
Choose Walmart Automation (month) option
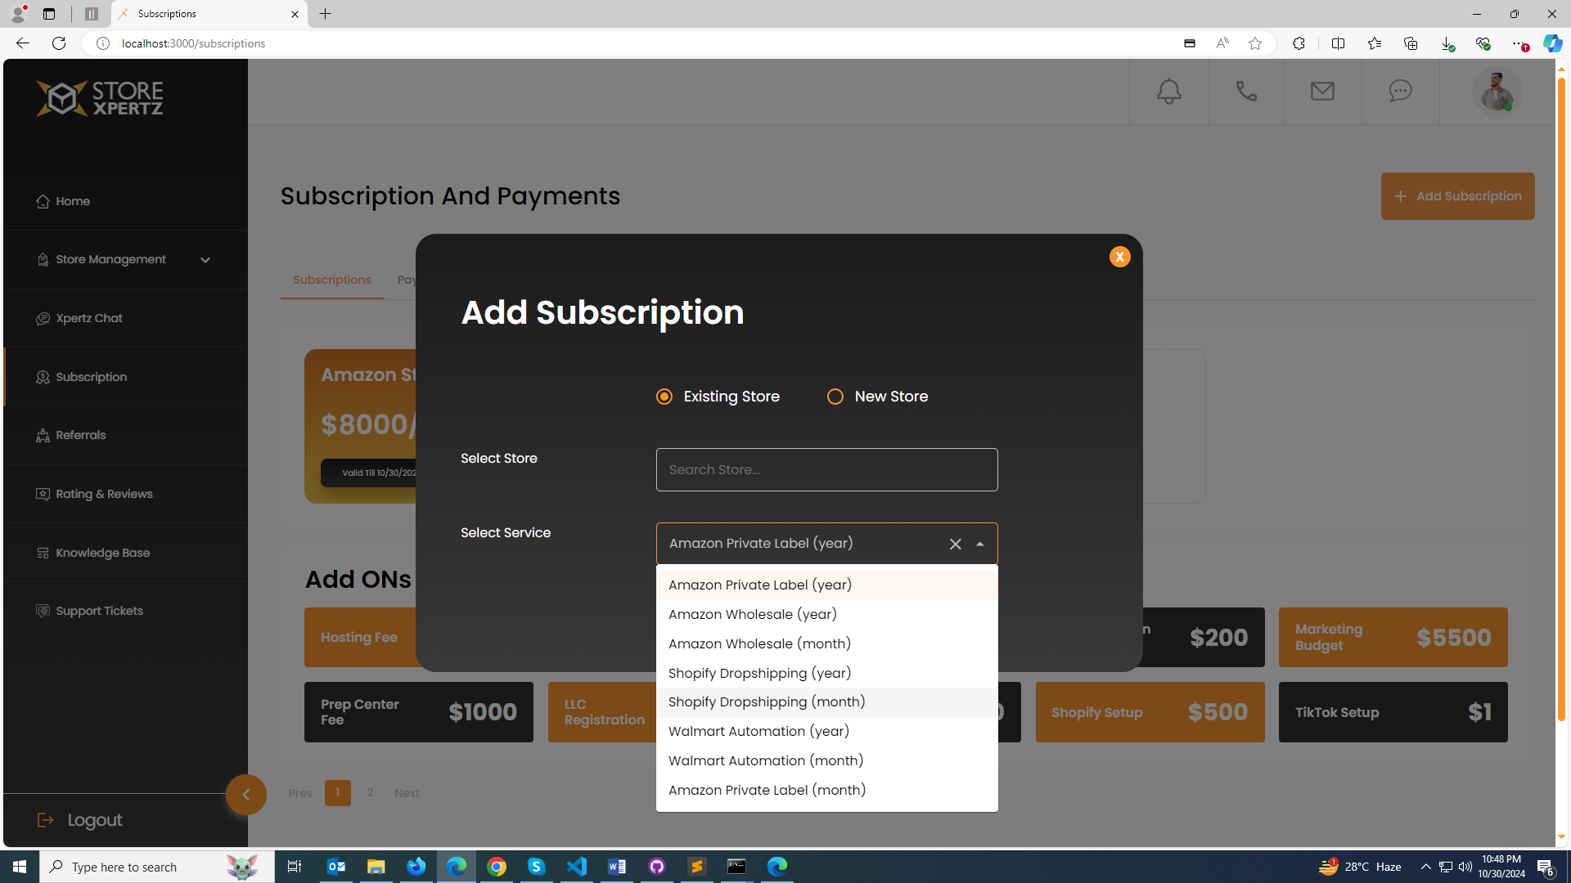click(826, 760)
